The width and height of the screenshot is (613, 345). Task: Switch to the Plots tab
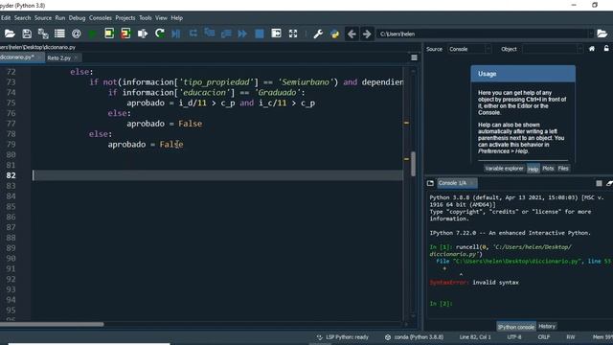click(x=548, y=169)
